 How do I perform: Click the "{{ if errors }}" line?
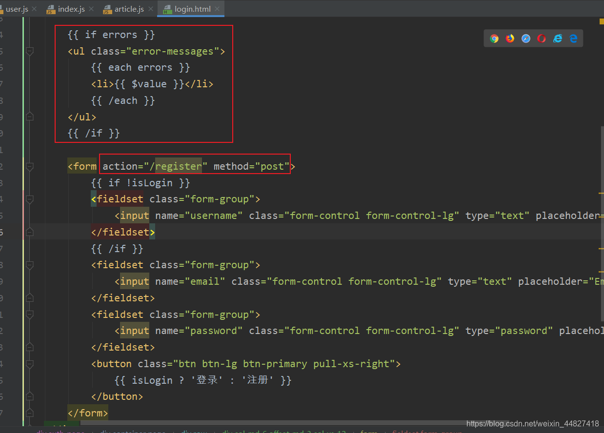(x=111, y=35)
